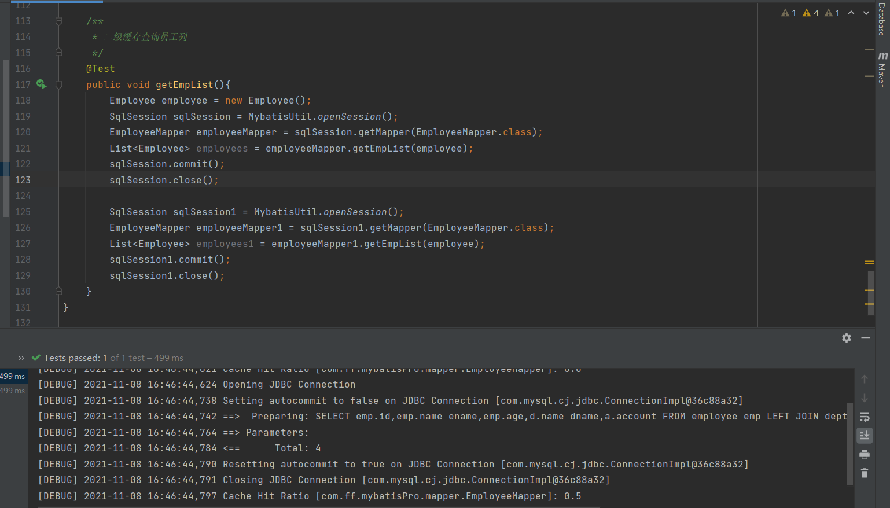Expand the test tree double chevron
The width and height of the screenshot is (890, 508).
coord(21,358)
